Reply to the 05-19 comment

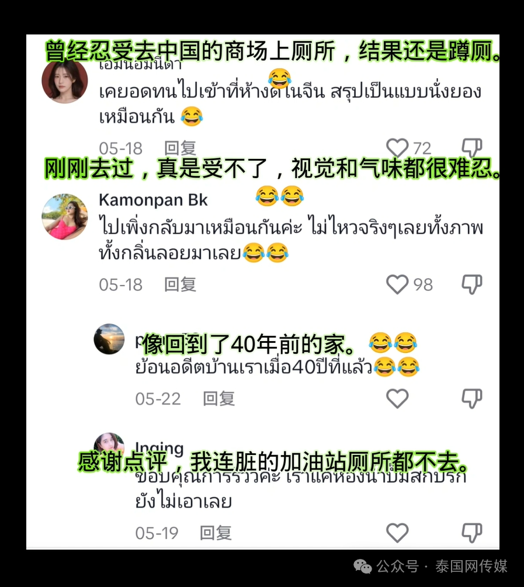216,533
